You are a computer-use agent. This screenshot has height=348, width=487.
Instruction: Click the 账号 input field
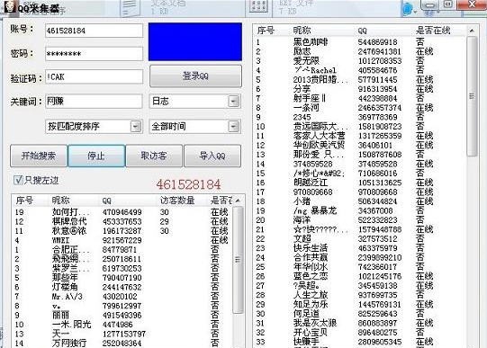(x=94, y=31)
